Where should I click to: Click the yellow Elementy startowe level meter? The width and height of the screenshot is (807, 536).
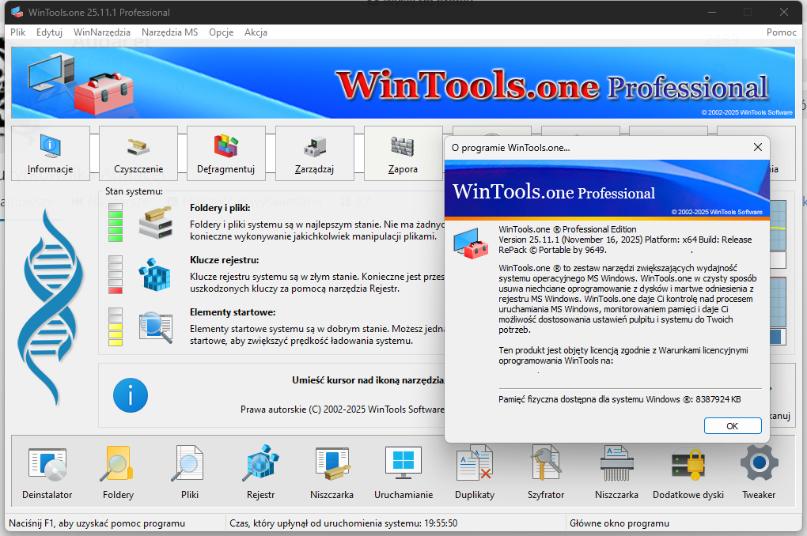point(116,327)
